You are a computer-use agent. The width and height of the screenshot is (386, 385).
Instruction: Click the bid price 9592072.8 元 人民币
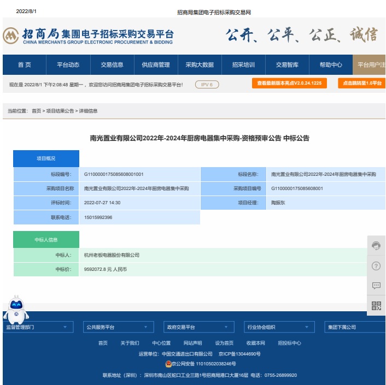pyautogui.click(x=106, y=269)
